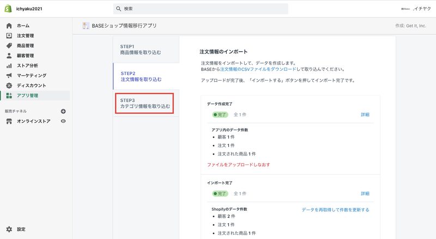This screenshot has width=436, height=239.
Task: Open the 顧客管理 person icon
Action: (x=9, y=56)
